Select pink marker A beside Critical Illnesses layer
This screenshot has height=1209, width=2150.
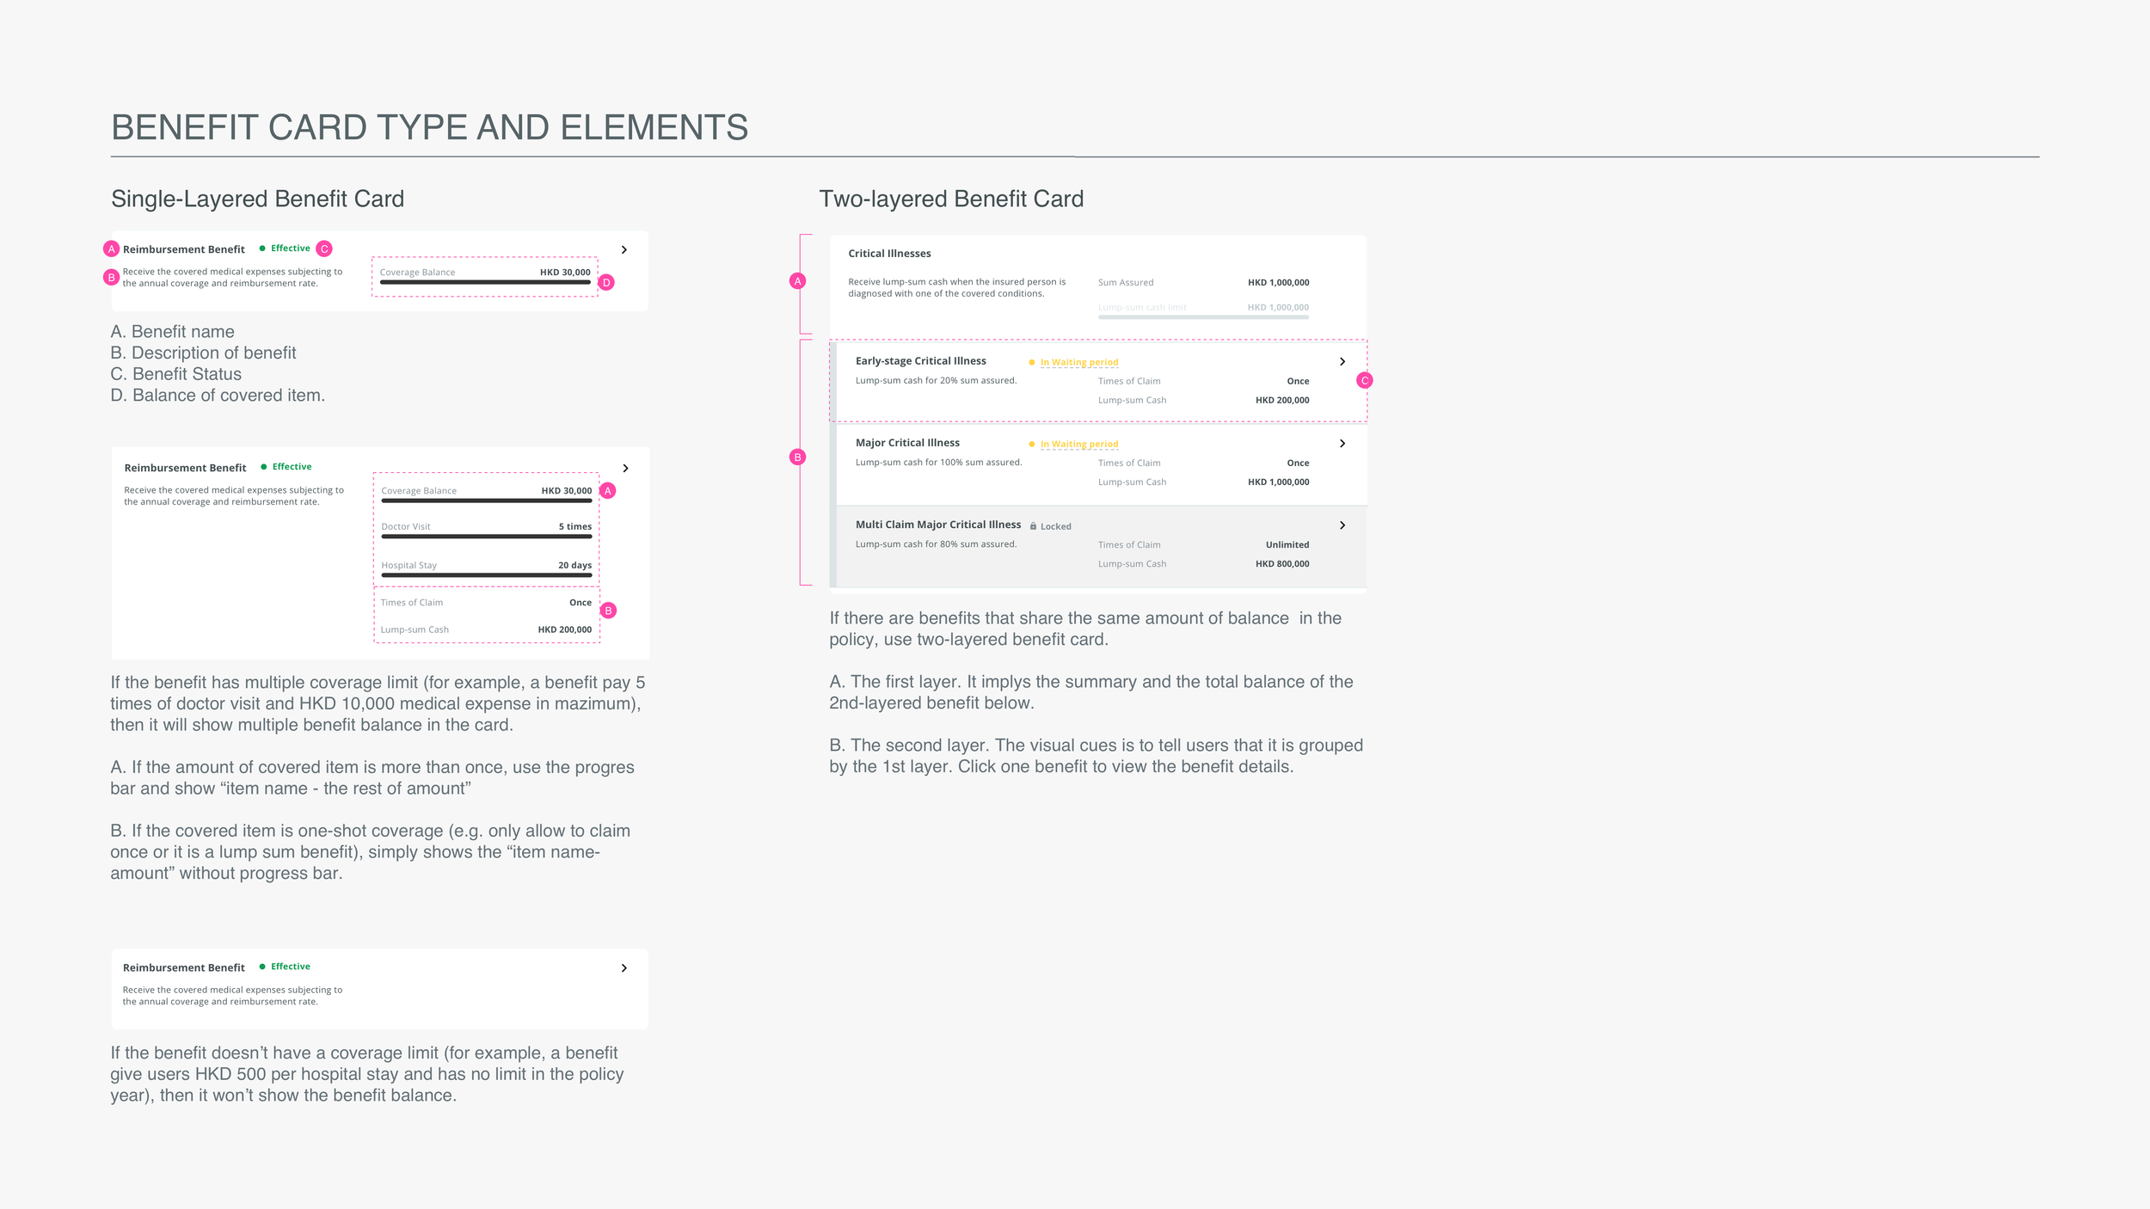(x=798, y=280)
